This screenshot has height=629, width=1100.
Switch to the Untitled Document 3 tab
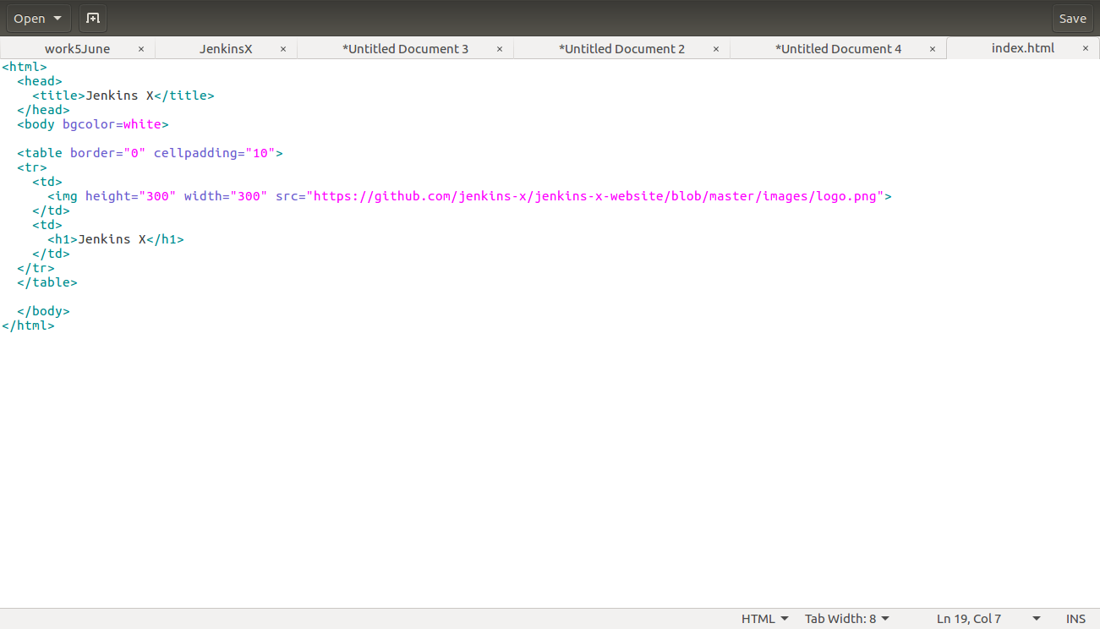click(x=406, y=49)
